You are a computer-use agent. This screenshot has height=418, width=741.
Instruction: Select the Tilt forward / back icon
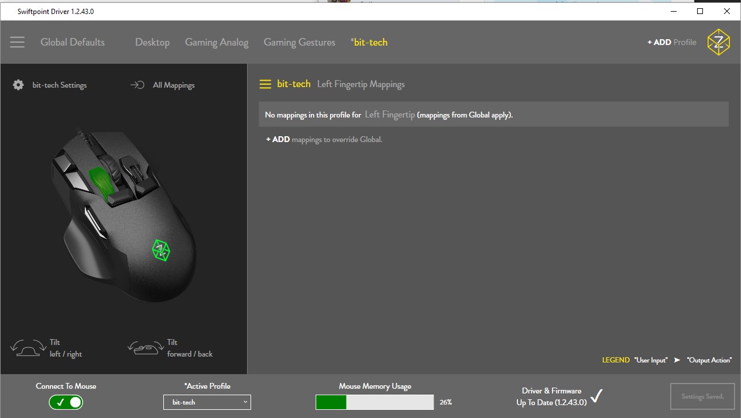[x=145, y=348]
